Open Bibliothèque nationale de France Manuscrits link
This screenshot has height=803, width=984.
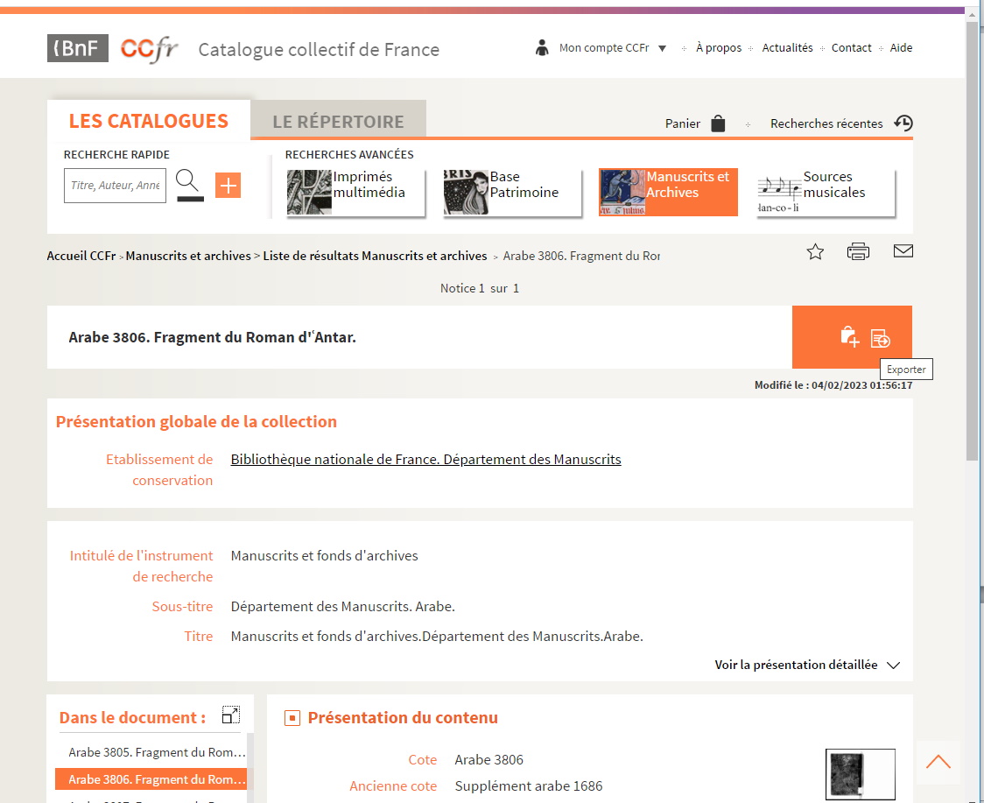[x=425, y=460]
